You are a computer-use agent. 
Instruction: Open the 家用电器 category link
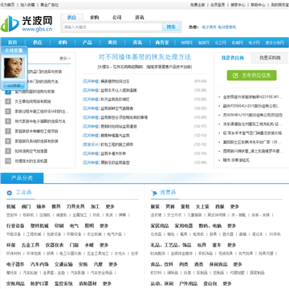184,226
